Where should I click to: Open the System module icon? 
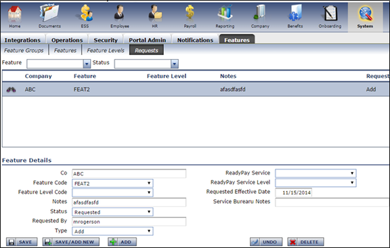pos(365,17)
